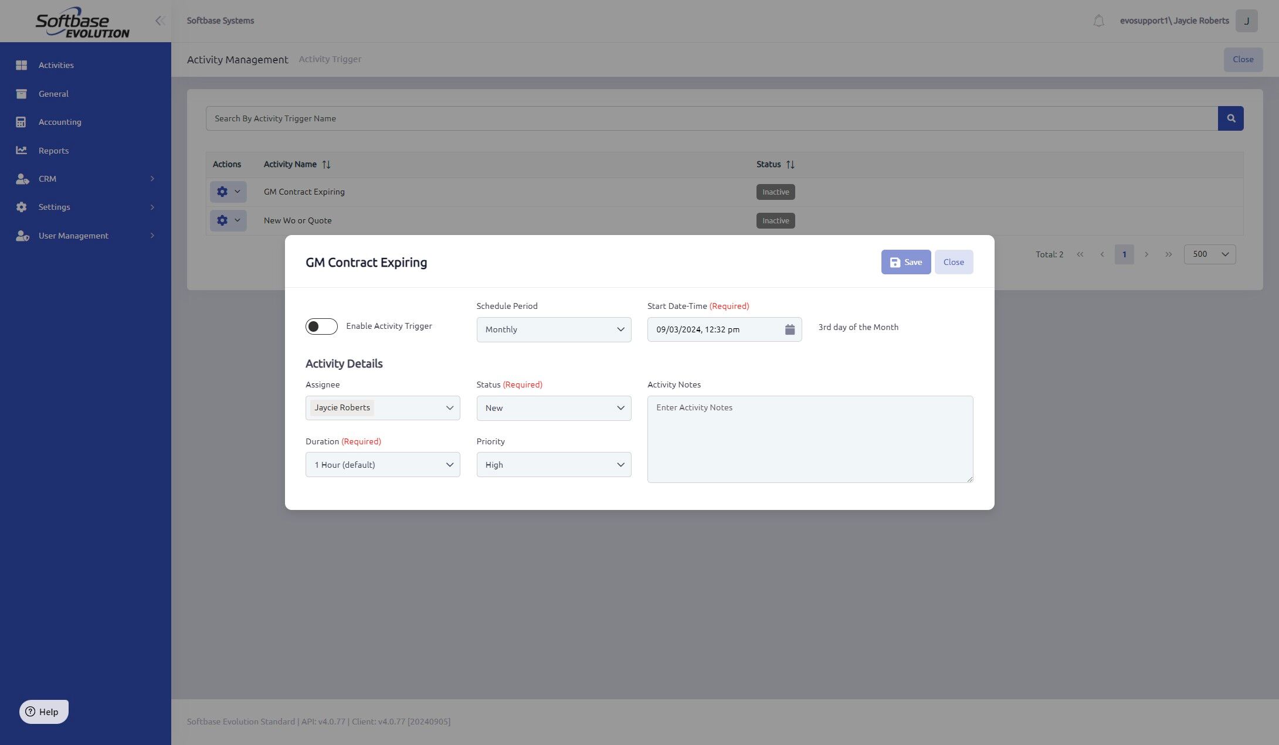
Task: Sort by Status column arrows
Action: 790,165
